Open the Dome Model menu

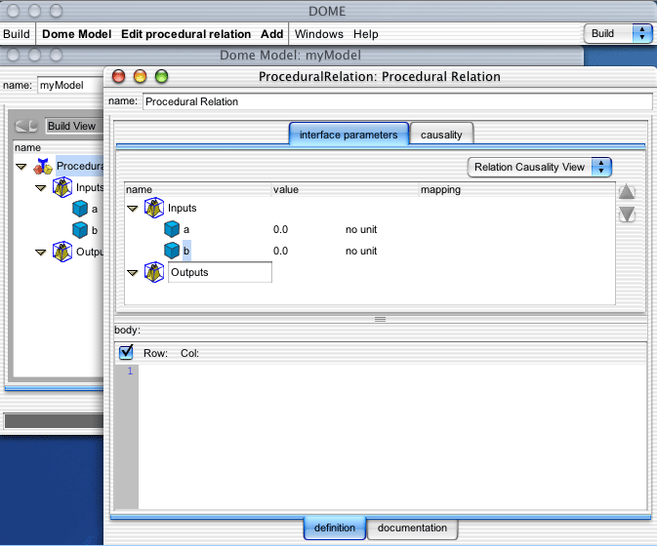pyautogui.click(x=77, y=34)
